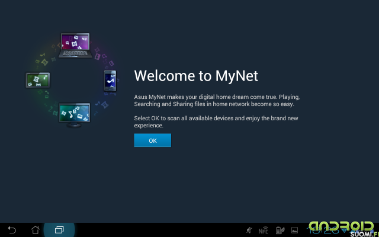This screenshot has height=237, width=379.
Task: Click the desktop monitor illustration
Action: (75, 115)
